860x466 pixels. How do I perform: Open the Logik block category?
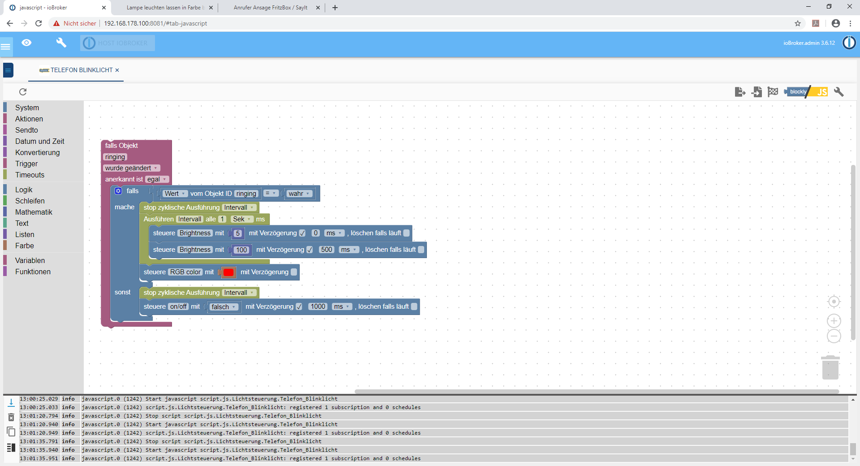click(24, 190)
